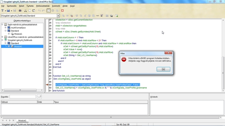The width and height of the screenshot is (225, 126).
Task: Click inside the Figyelés watch input field
Action: (x=23, y=97)
